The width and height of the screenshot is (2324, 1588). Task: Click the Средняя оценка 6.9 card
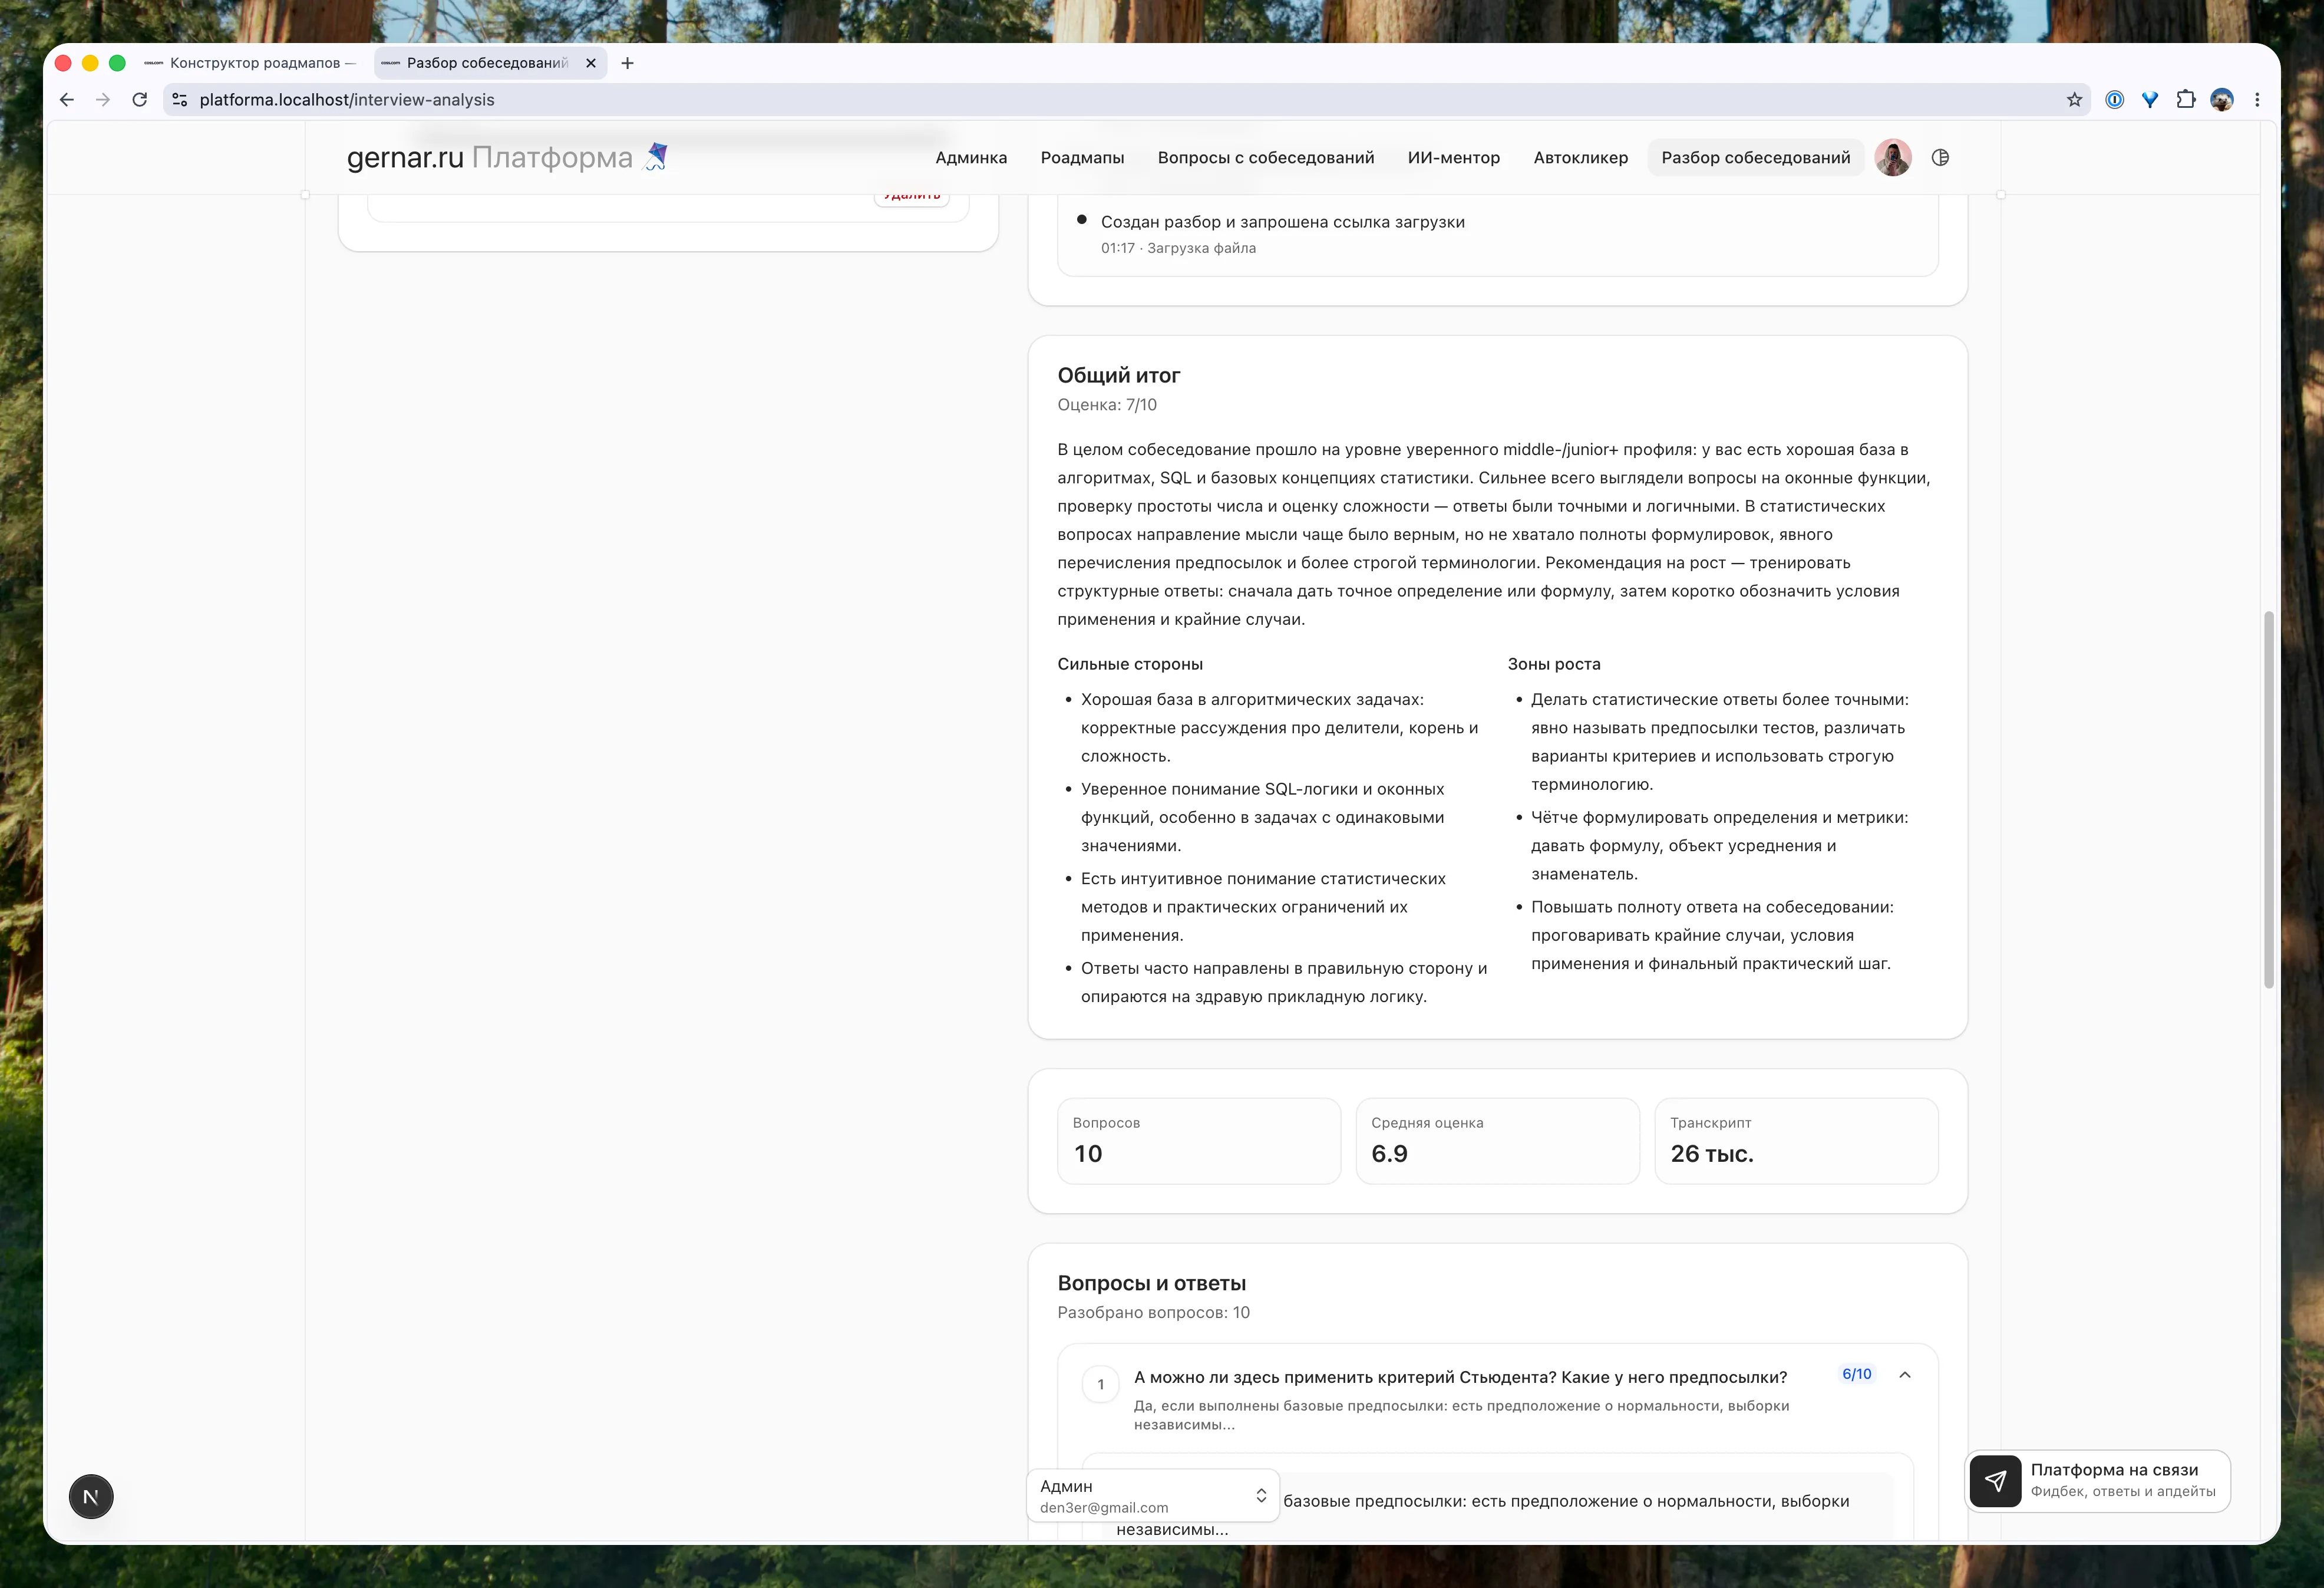[x=1497, y=1141]
